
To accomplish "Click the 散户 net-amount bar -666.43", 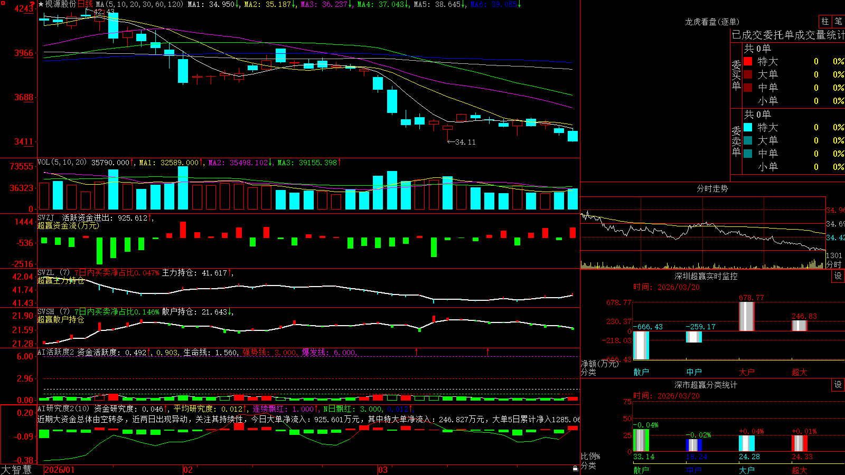I will [641, 346].
